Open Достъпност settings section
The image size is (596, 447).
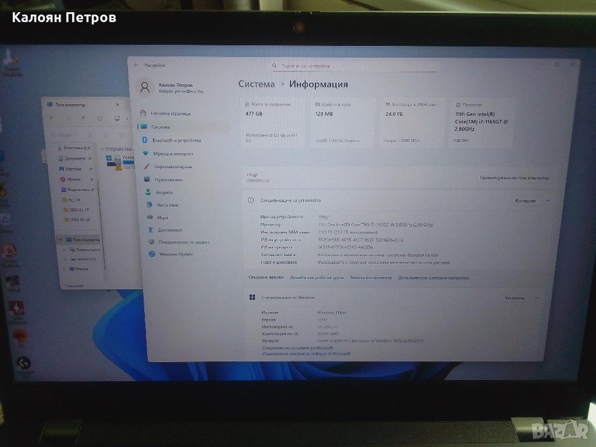[170, 230]
